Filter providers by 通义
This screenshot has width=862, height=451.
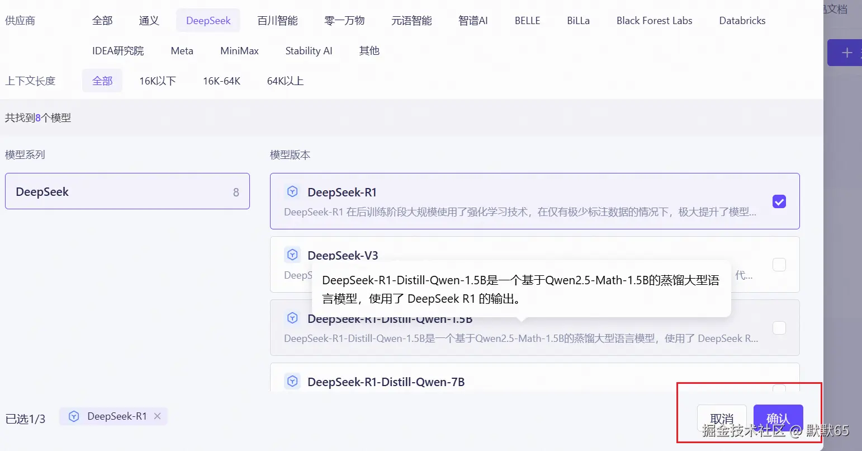(x=149, y=21)
